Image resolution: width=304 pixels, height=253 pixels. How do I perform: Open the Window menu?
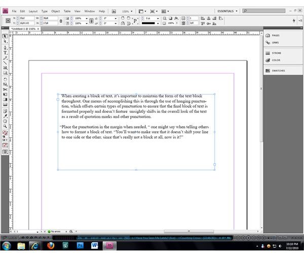90,11
